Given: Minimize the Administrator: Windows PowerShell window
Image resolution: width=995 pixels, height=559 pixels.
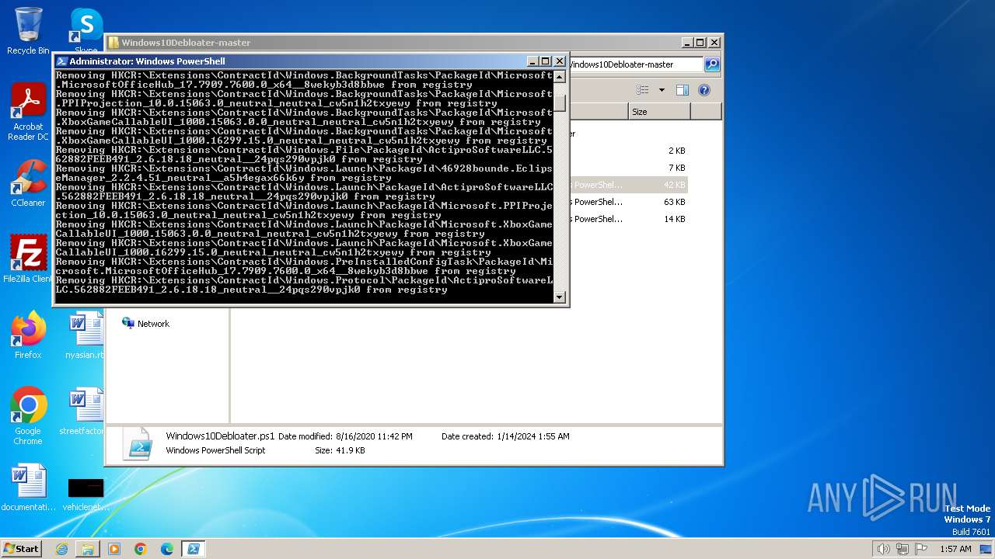Looking at the screenshot, I should coord(532,61).
